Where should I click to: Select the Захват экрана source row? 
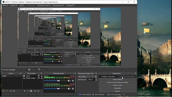point(33,78)
